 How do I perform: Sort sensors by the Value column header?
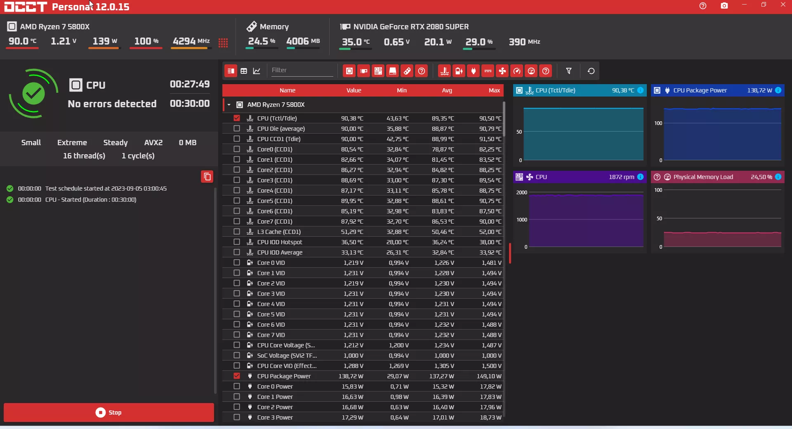click(354, 90)
